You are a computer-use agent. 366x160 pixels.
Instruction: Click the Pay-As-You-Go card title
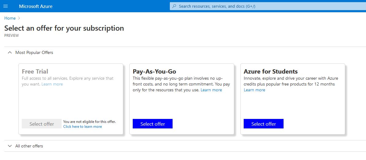coord(154,71)
